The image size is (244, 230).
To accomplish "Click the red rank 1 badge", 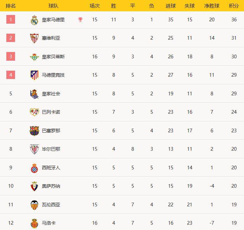I will 11,20.
